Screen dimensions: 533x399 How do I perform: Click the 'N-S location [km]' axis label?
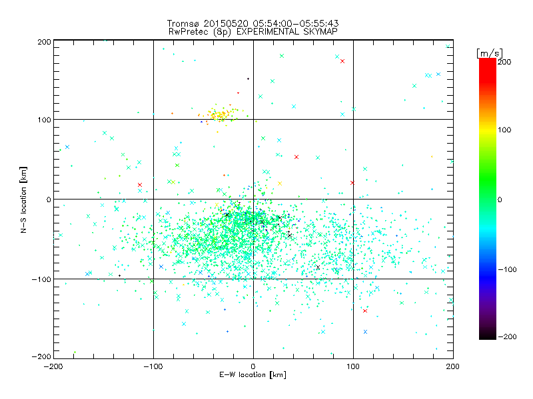(23, 200)
